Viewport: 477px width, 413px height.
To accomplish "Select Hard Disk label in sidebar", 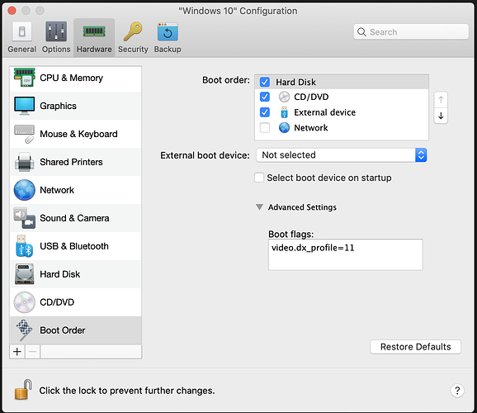I will [60, 274].
